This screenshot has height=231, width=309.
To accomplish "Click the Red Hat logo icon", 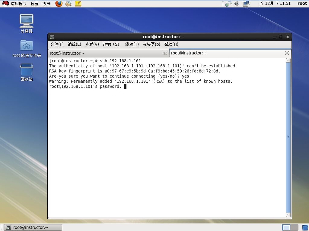I will pos(5,3).
